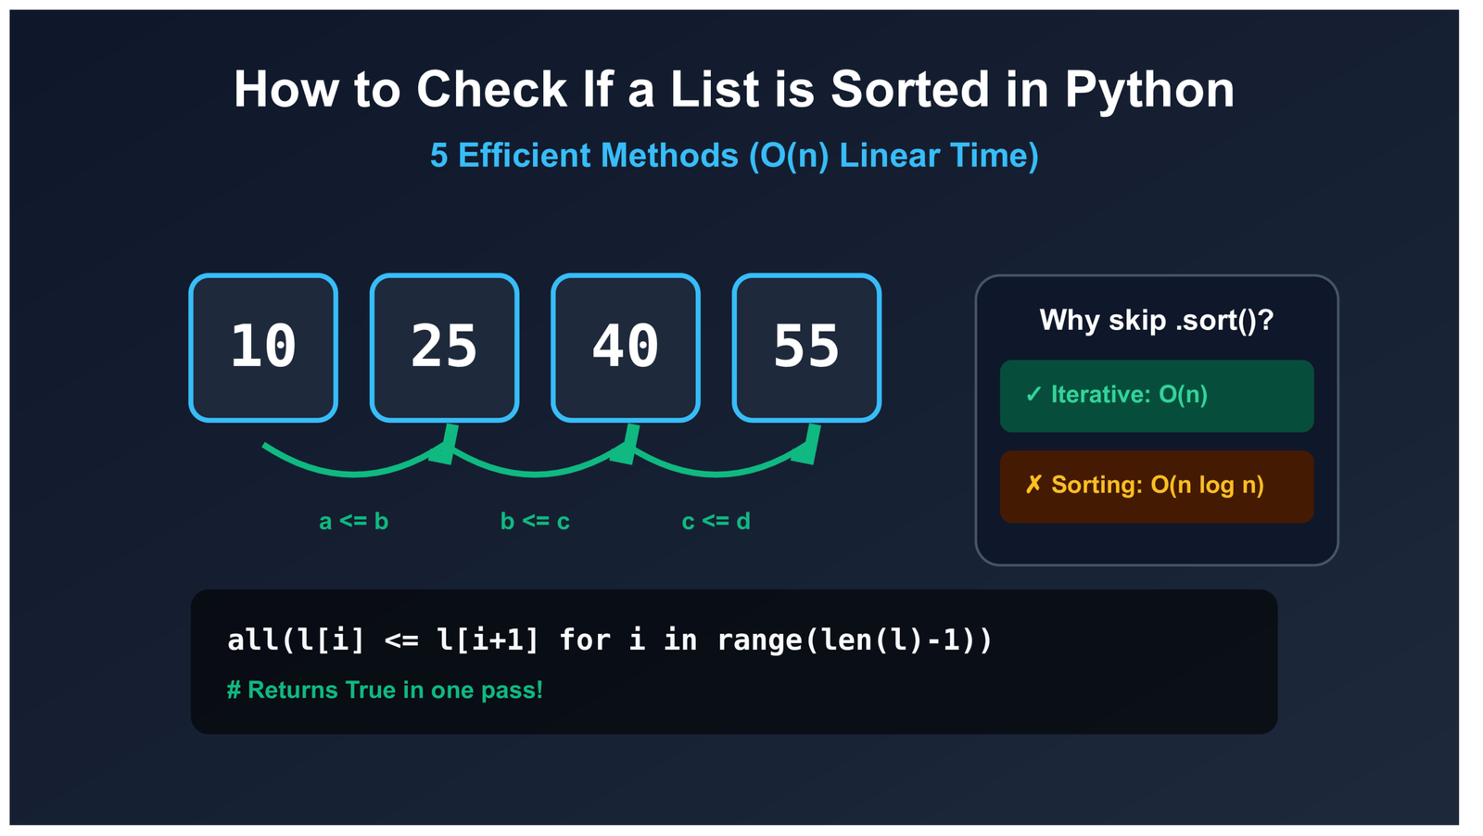Viewport: 1483px width, 836px height.
Task: Click the 'Why skip .sort()?' heading
Action: tap(1156, 320)
